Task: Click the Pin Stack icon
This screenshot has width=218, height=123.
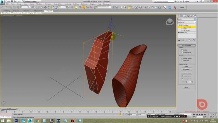Action: coord(179,40)
